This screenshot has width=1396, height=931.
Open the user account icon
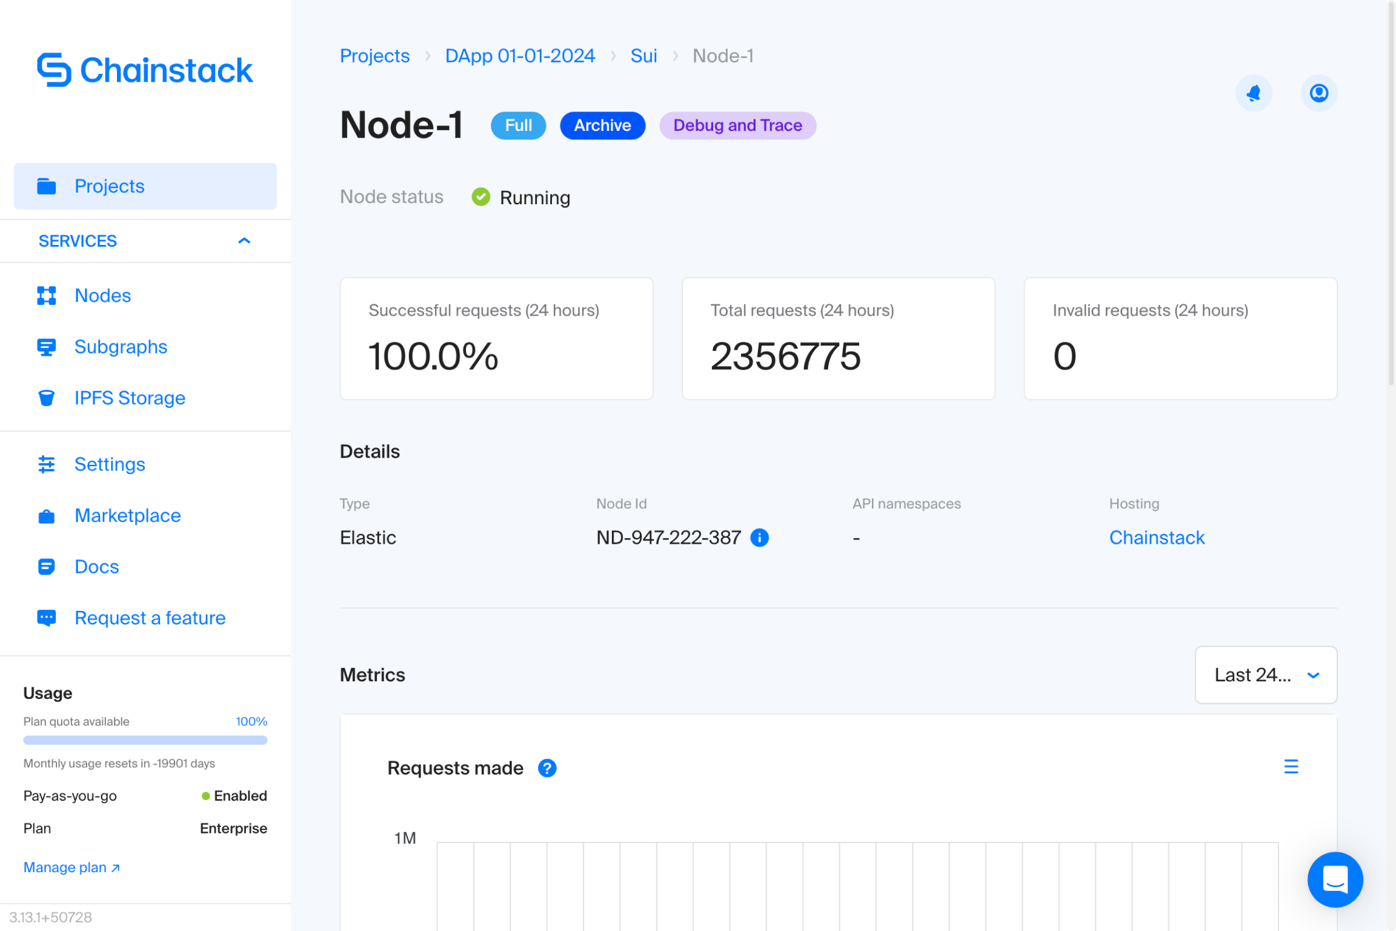click(x=1319, y=93)
